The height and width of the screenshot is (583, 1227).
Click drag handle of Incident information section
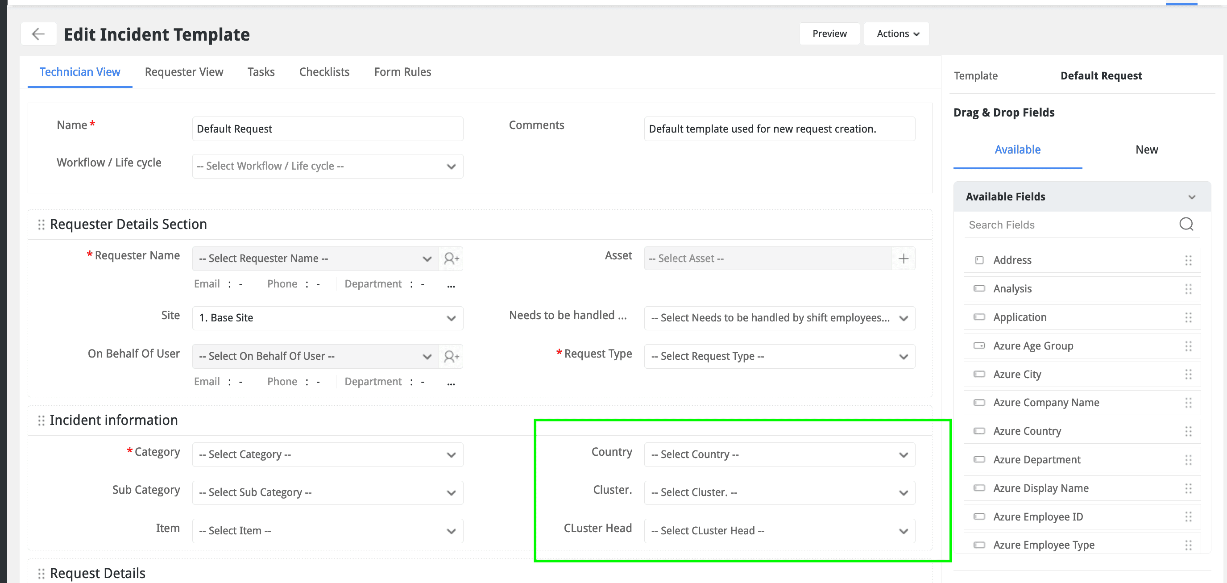coord(41,420)
